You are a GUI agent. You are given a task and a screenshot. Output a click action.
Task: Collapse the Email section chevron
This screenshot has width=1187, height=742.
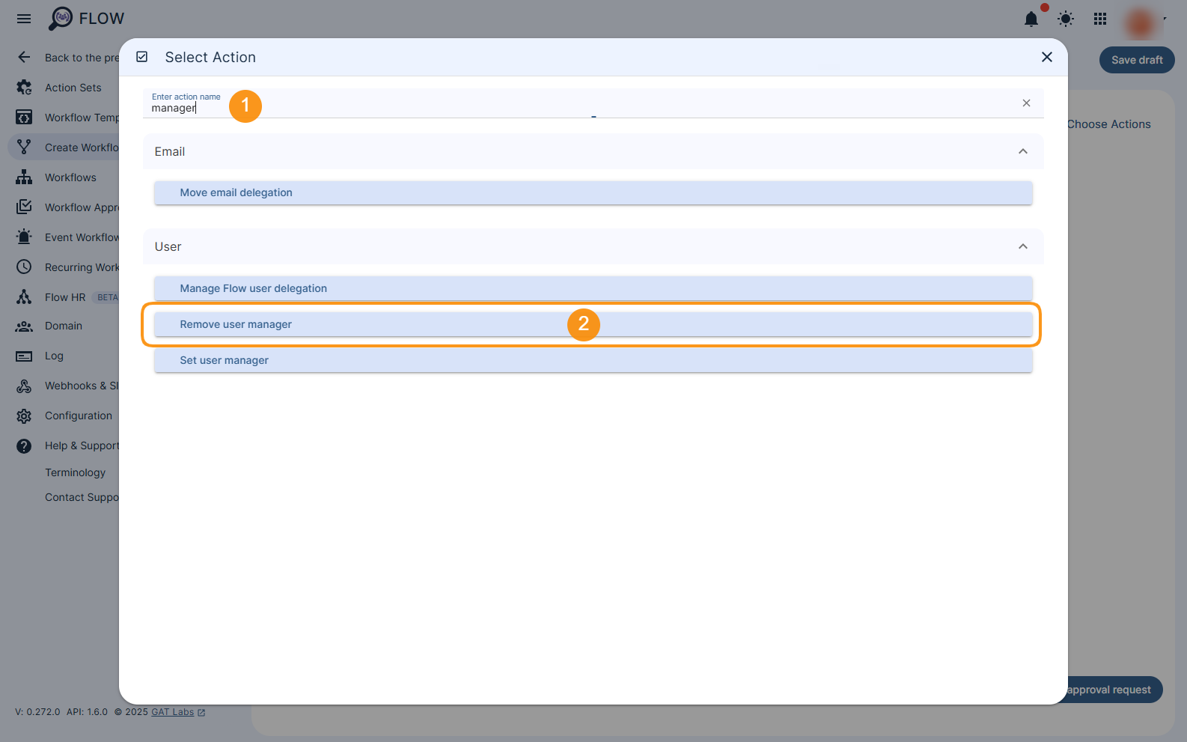pos(1023,151)
